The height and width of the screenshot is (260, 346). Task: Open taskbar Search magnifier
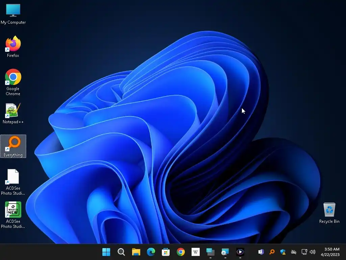[x=121, y=252]
